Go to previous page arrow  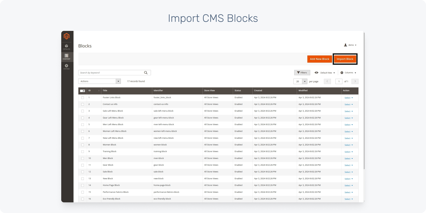327,81
